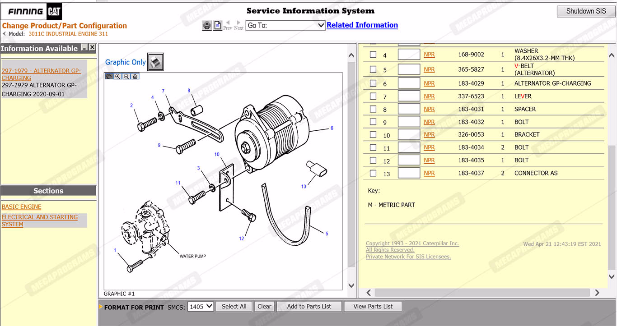Open ELECTRICAL AND STARTING SYSTEM section
This screenshot has height=326, width=617.
[40, 220]
